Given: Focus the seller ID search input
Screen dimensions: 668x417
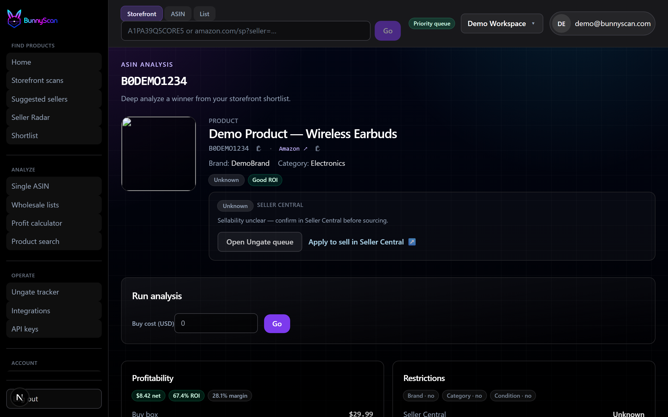Looking at the screenshot, I should pos(245,31).
